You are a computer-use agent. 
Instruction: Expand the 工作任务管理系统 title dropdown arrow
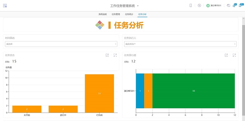tap(138, 6)
